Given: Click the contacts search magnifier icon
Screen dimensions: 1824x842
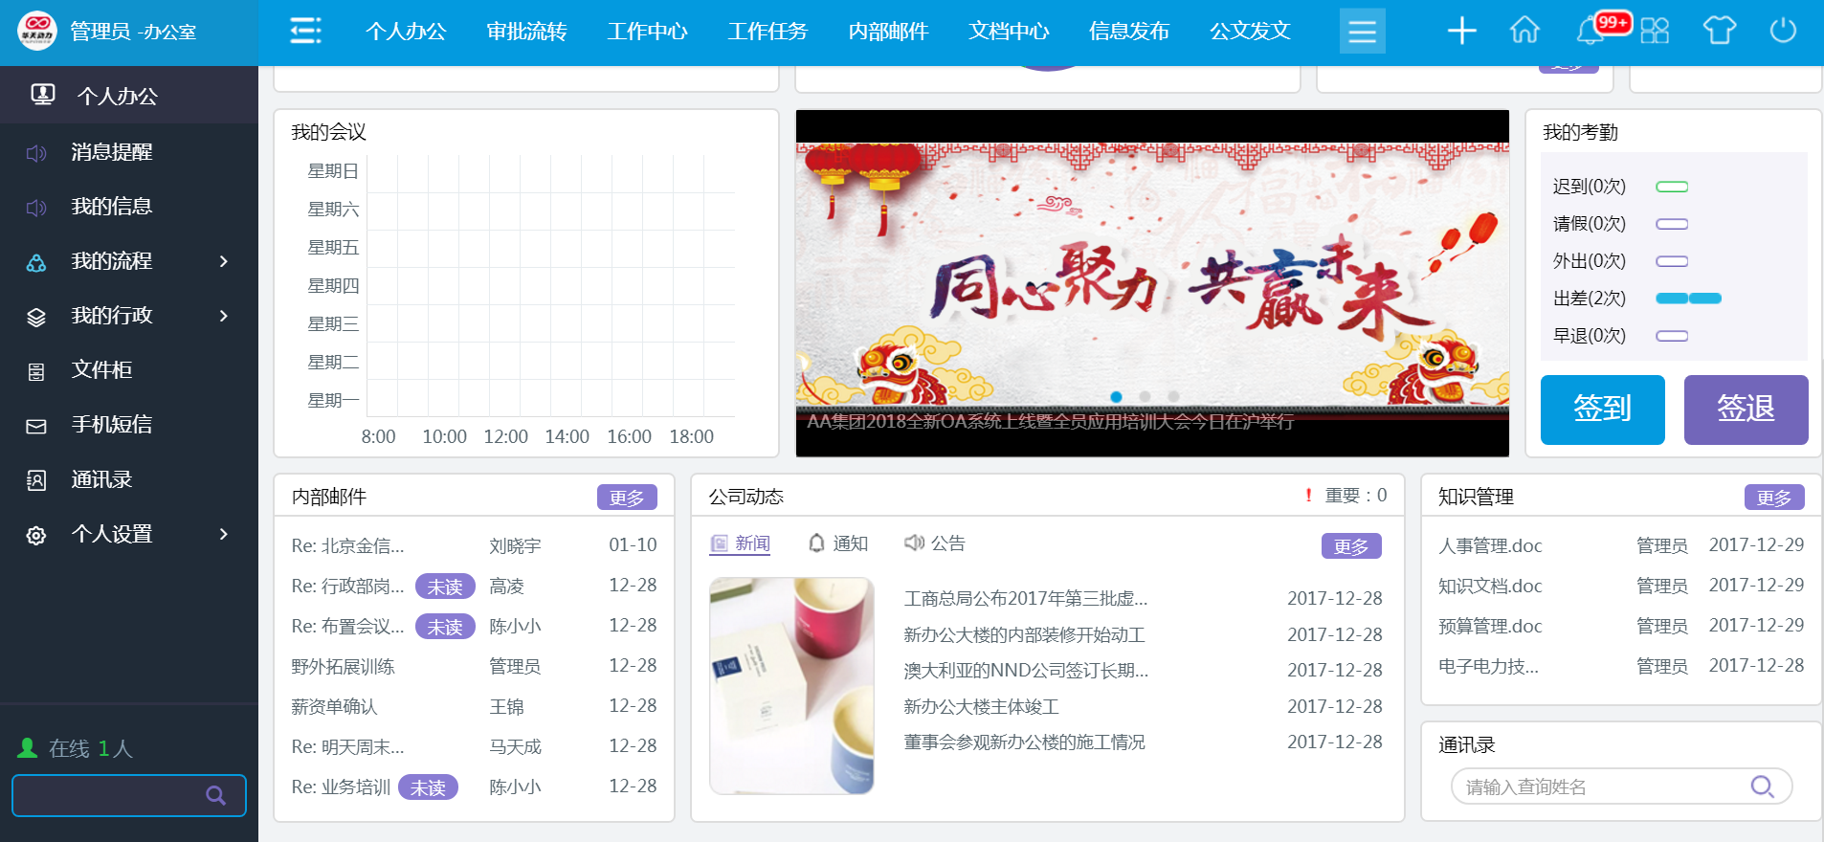Looking at the screenshot, I should click(x=1762, y=787).
